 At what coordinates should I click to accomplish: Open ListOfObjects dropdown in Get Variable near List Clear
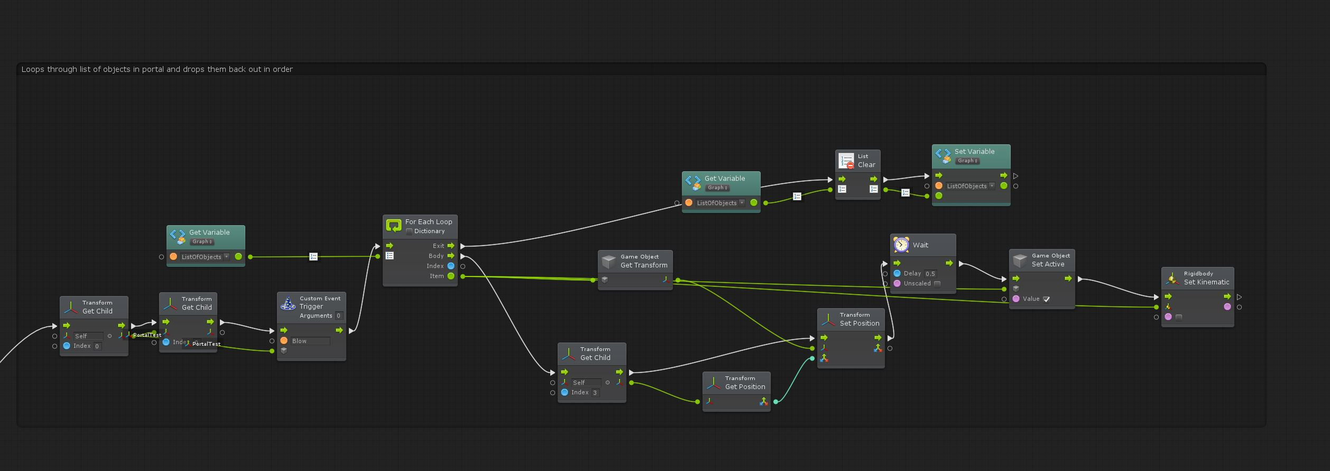(x=720, y=203)
